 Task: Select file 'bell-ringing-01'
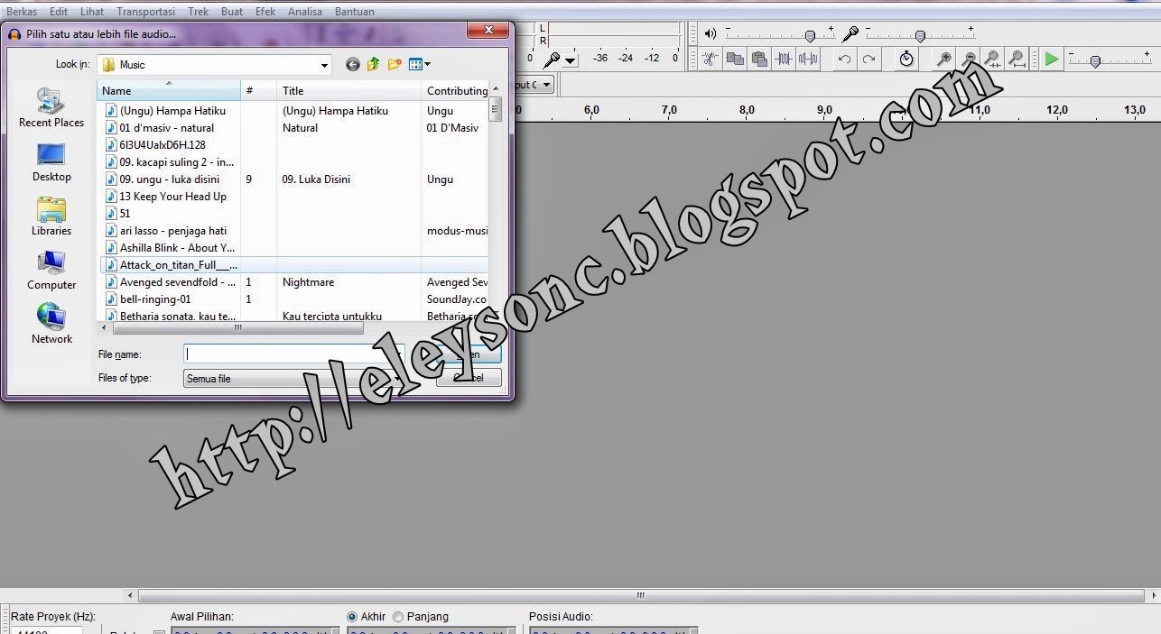[x=155, y=299]
